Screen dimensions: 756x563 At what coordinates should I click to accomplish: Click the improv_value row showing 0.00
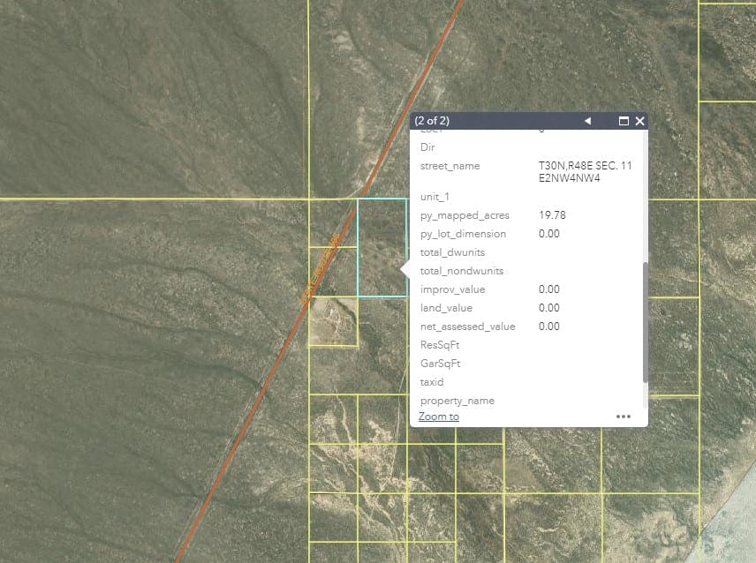click(548, 289)
